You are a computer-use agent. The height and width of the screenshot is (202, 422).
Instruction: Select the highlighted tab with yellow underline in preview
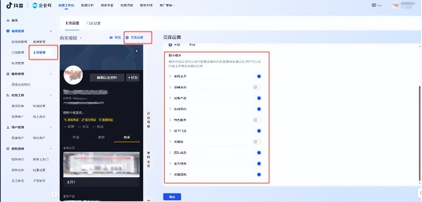click(x=127, y=138)
